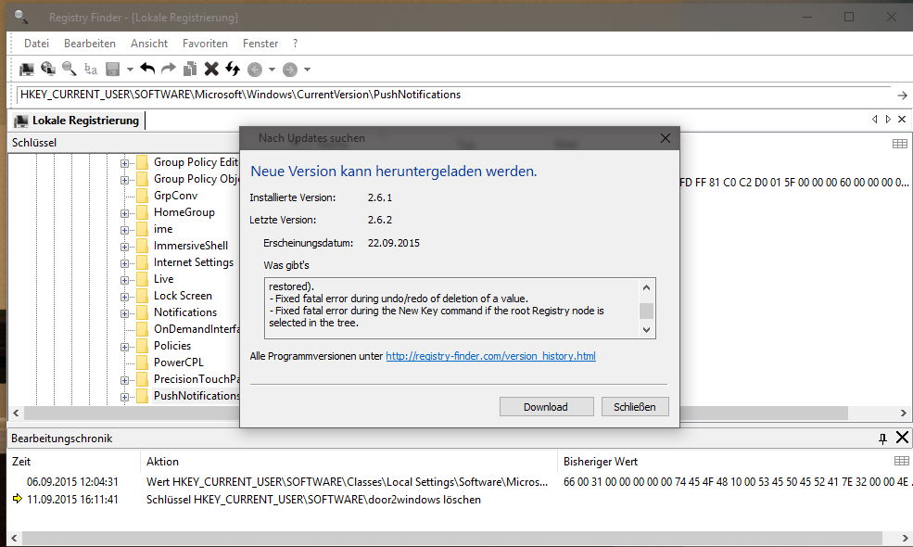Click the tab scroll right arrow

pyautogui.click(x=888, y=120)
